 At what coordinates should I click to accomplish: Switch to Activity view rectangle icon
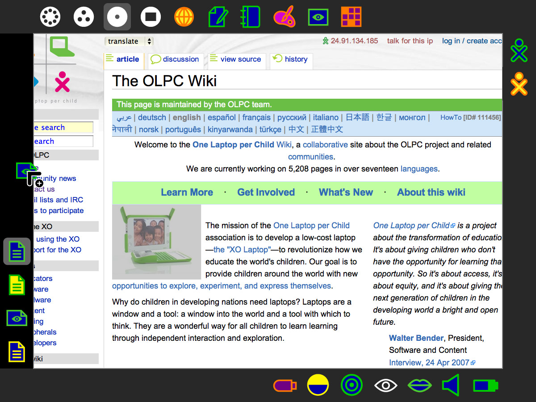tap(151, 17)
